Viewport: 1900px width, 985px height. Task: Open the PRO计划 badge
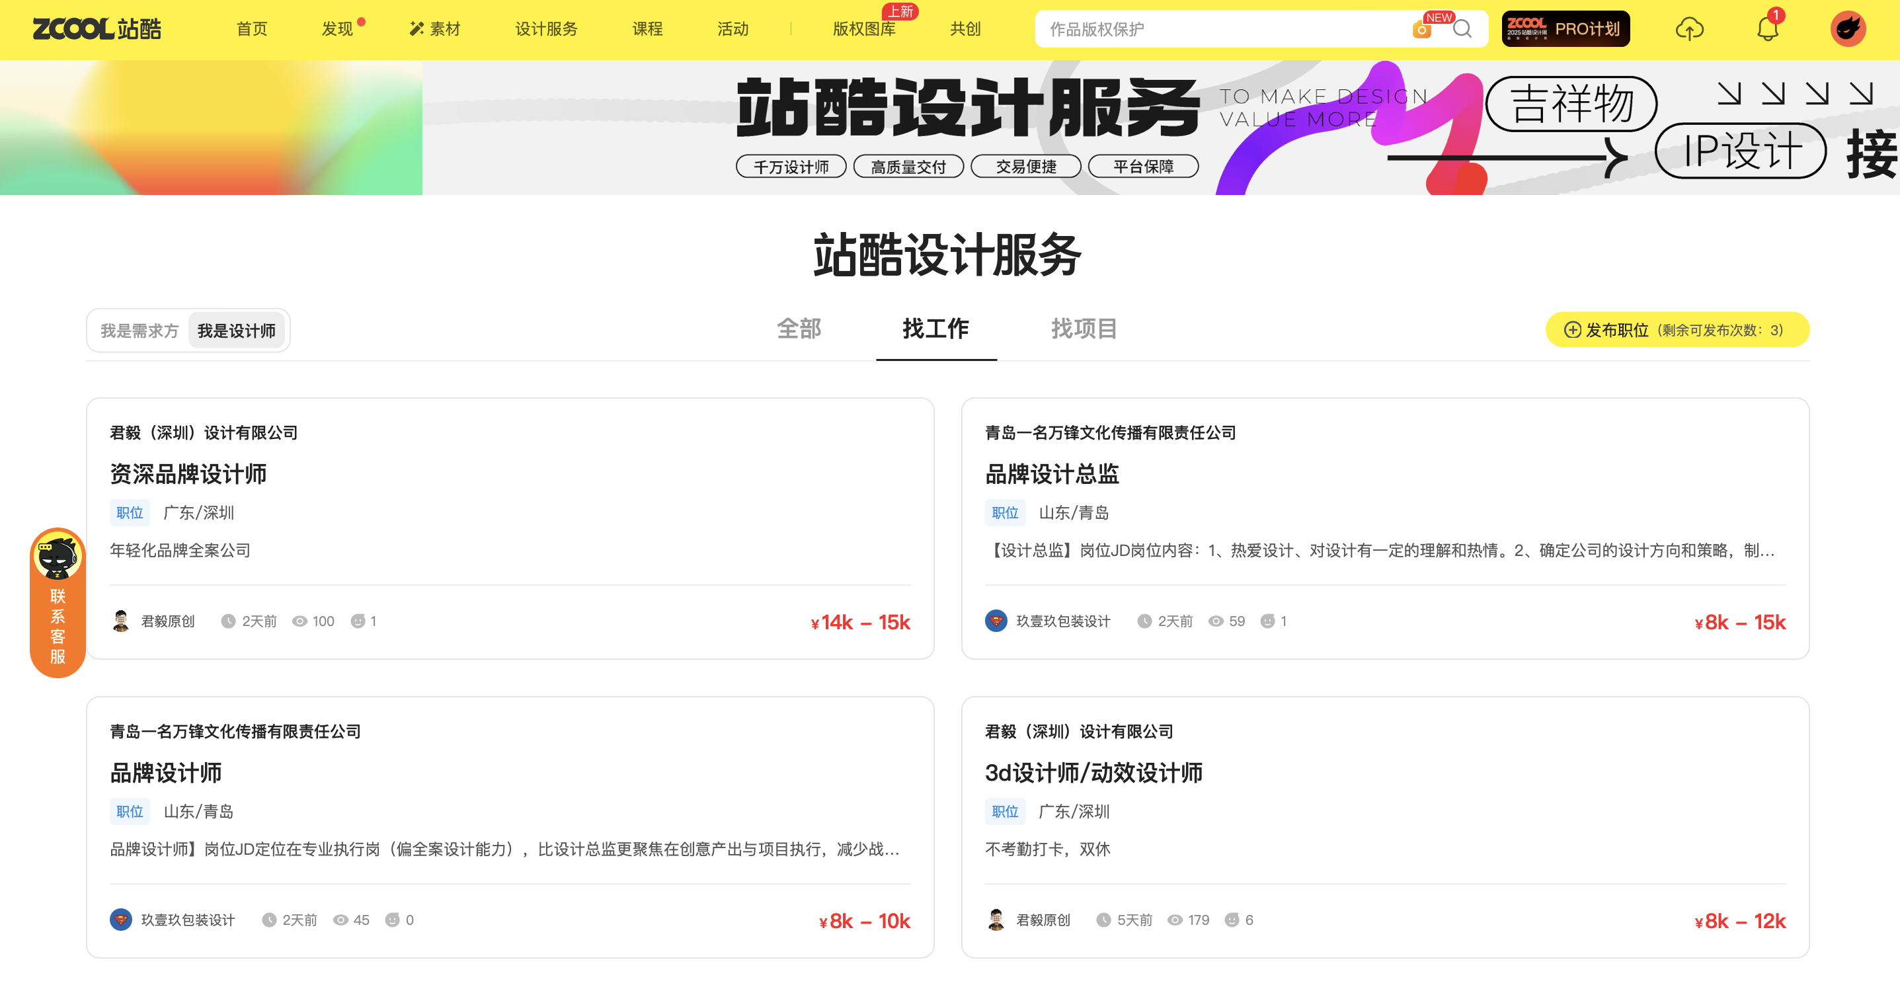[1565, 28]
